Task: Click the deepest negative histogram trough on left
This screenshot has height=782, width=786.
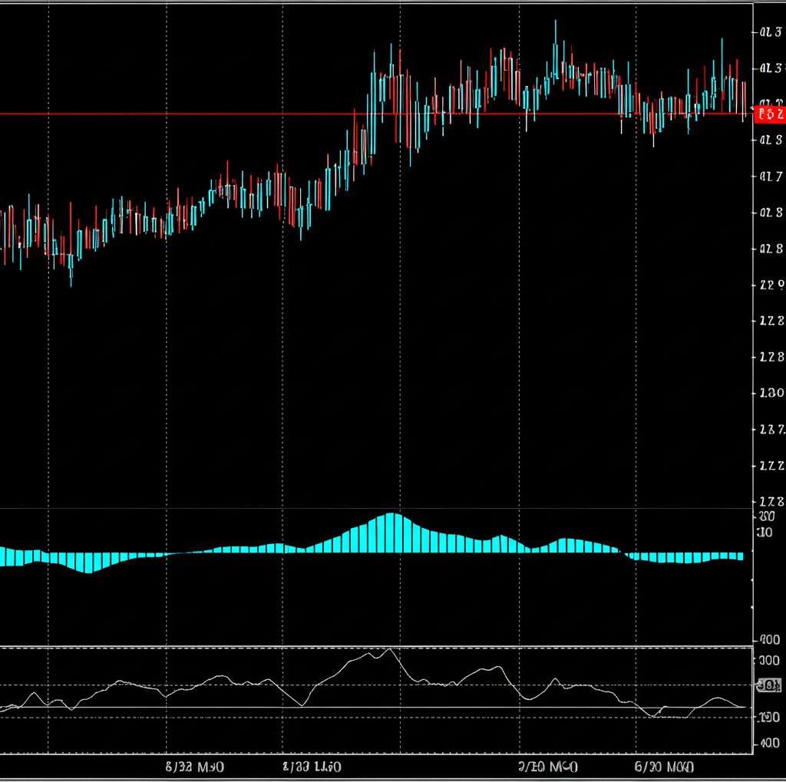Action: pyautogui.click(x=88, y=570)
